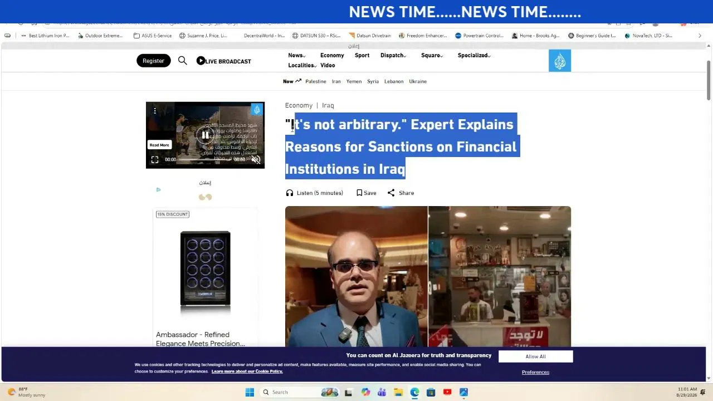Expand the Specialized dropdown menu

[474, 55]
